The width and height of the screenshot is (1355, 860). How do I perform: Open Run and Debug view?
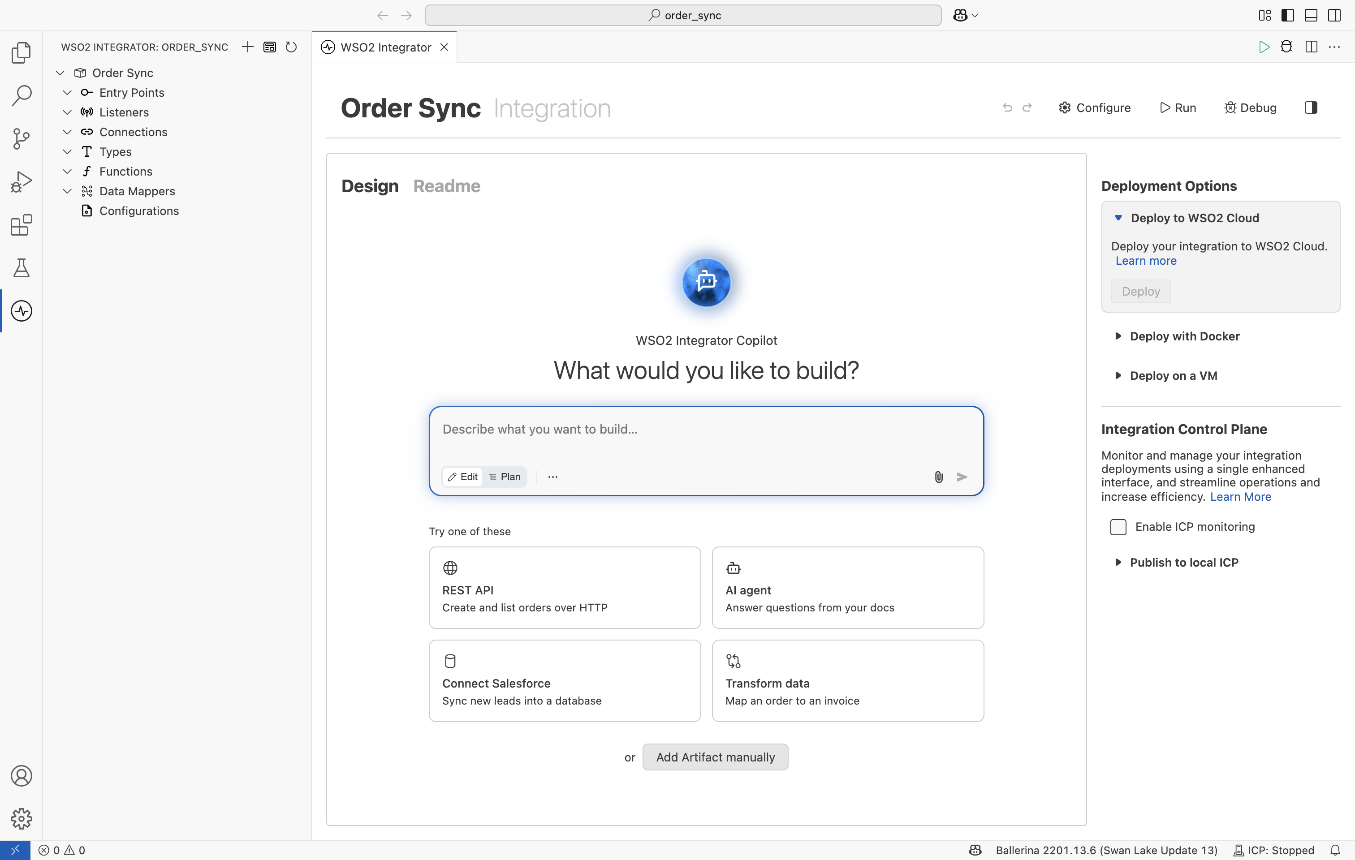coord(22,182)
